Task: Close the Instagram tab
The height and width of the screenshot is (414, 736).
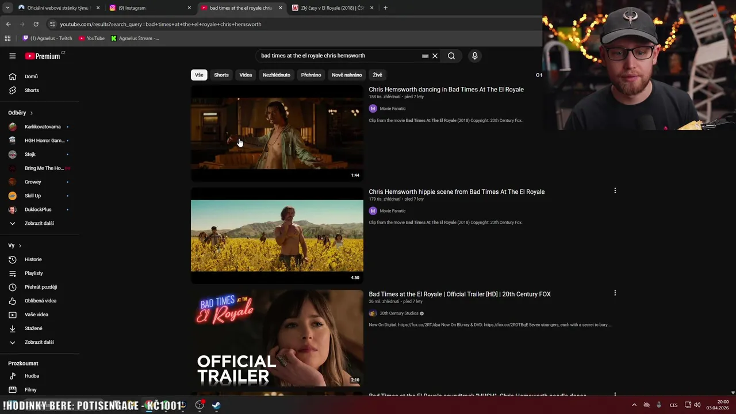Action: pyautogui.click(x=189, y=8)
